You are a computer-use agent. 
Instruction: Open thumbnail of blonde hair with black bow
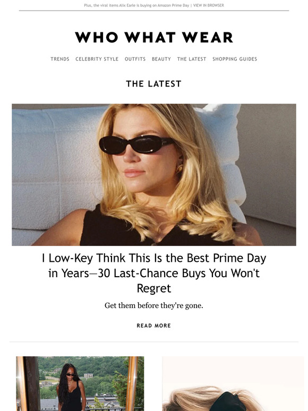pos(233,383)
